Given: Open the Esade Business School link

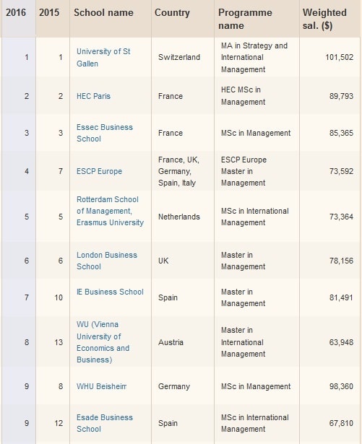Looking at the screenshot, I should (105, 423).
